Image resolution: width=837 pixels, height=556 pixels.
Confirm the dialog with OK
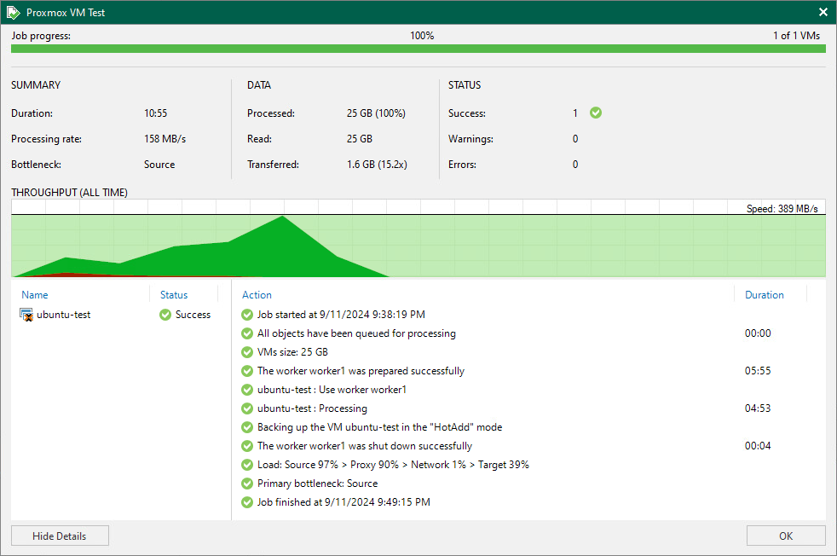[x=785, y=536]
